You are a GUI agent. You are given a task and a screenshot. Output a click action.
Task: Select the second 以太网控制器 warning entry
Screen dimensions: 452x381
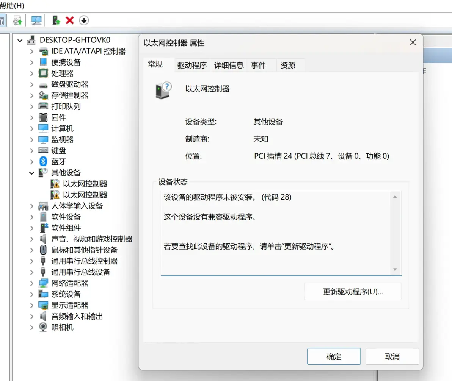85,195
